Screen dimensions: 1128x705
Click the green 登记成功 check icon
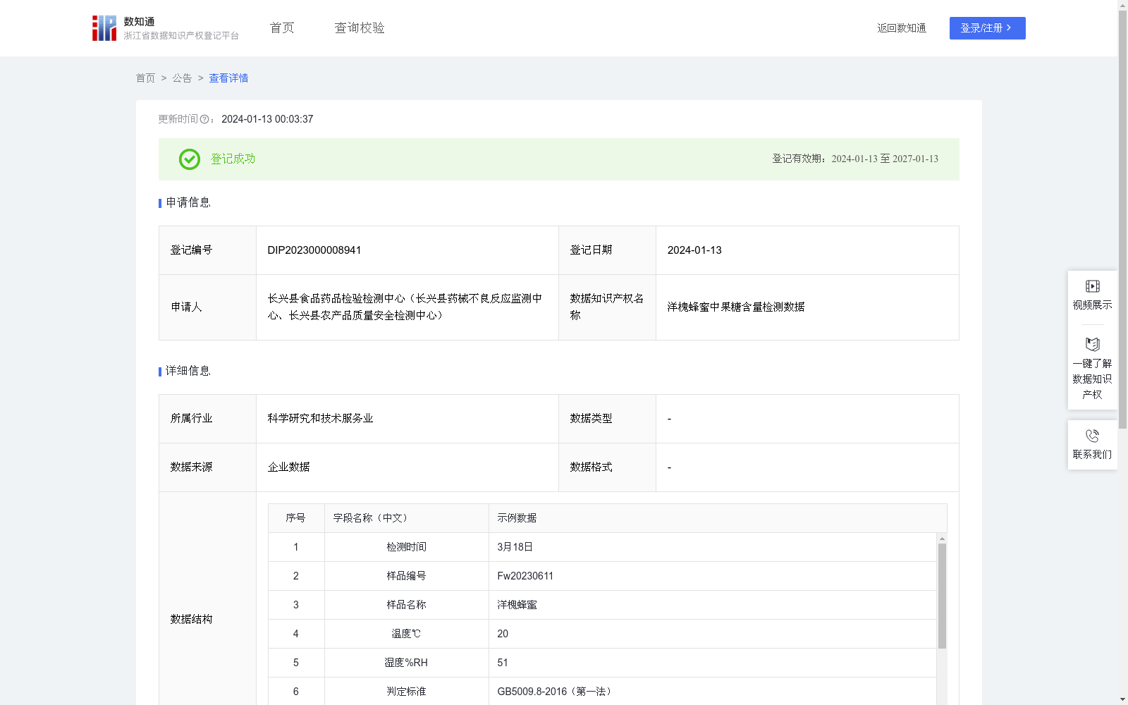pyautogui.click(x=190, y=159)
